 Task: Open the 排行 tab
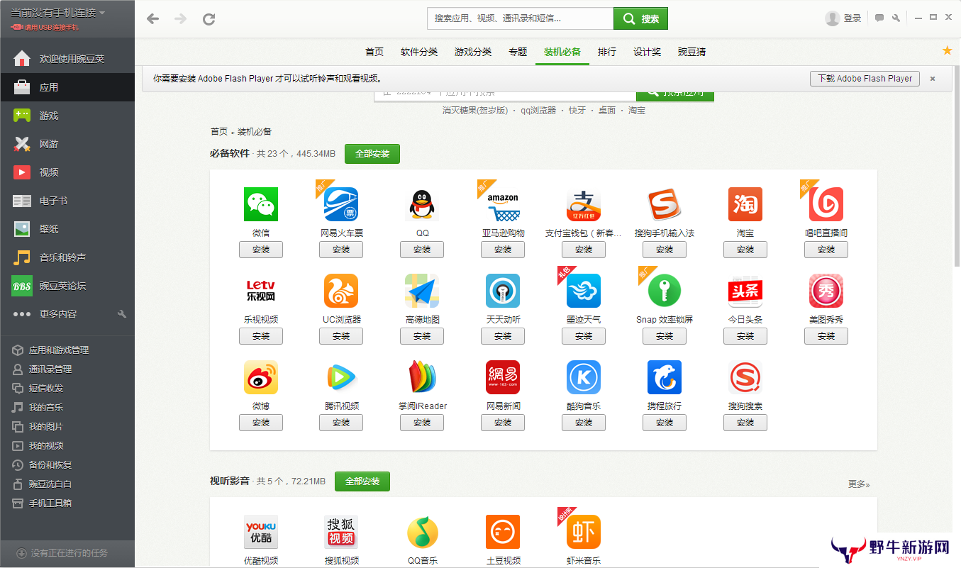pos(607,52)
